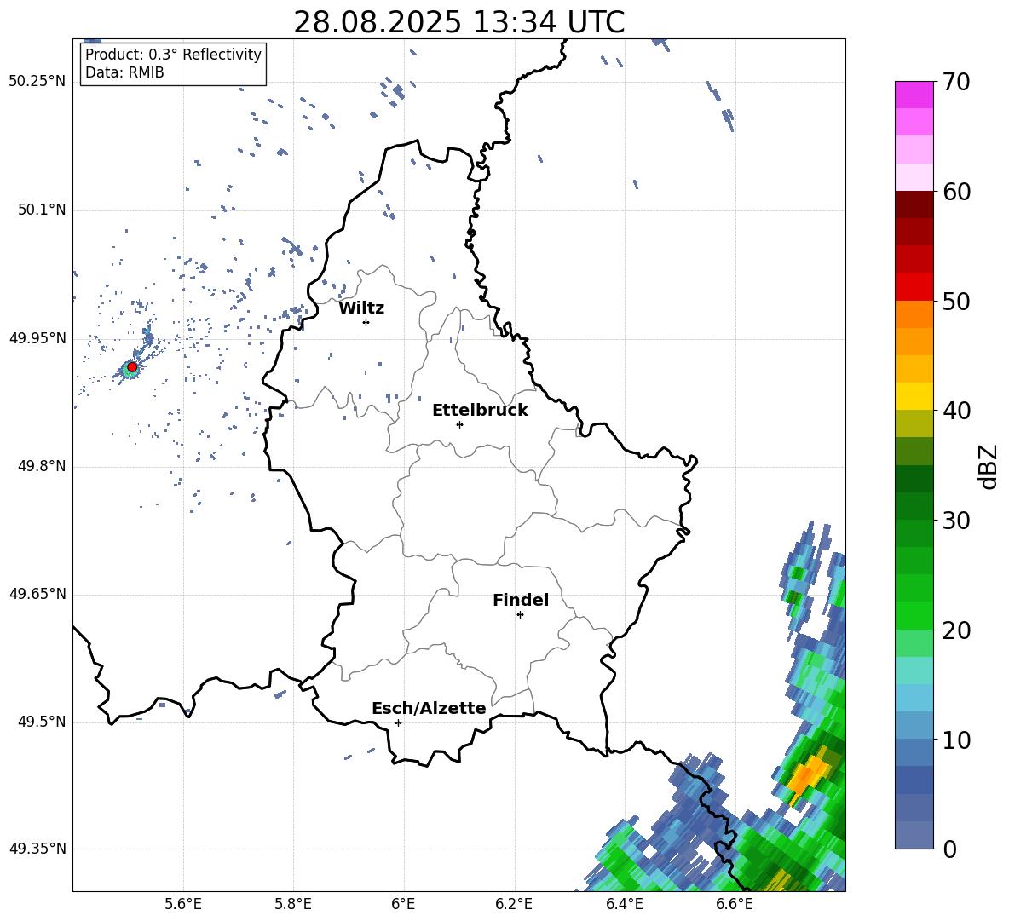1009x921 pixels.
Task: Click the 49.35°N latitude label
Action: point(37,849)
